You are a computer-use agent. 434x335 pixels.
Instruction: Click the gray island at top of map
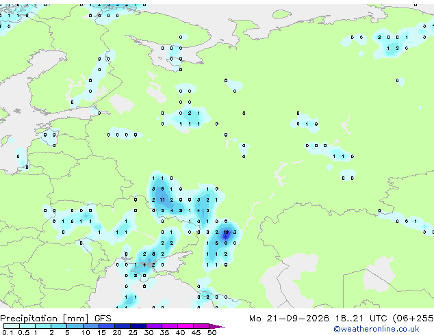[282, 14]
